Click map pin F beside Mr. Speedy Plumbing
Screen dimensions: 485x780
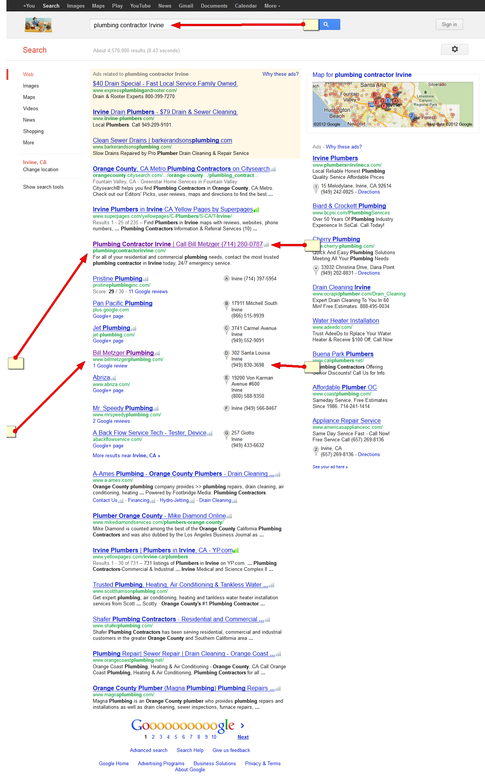click(x=227, y=408)
